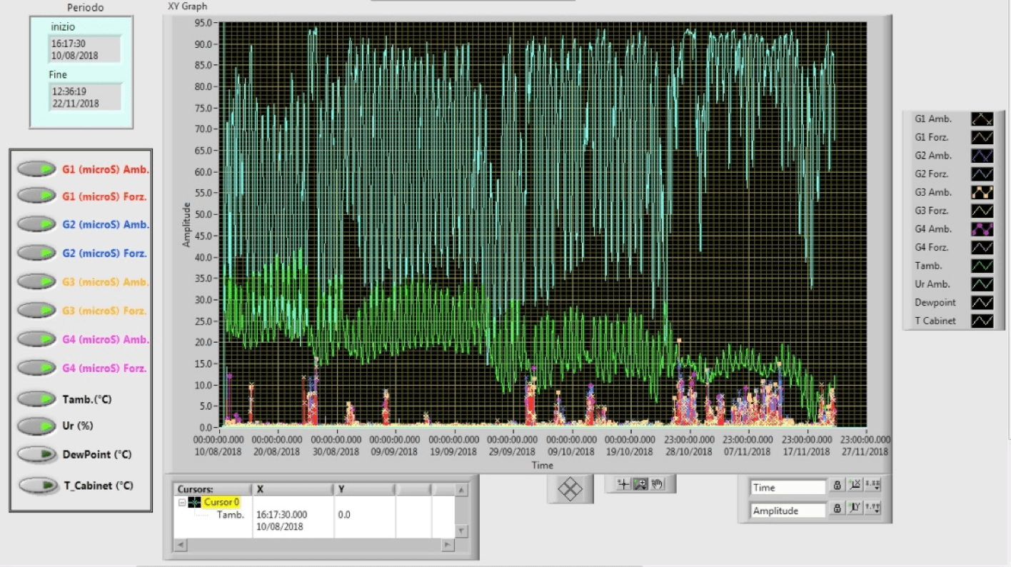Viewport: 1011px width, 567px height.
Task: Toggle the Tamb.(°C) plot switch
Action: click(36, 398)
